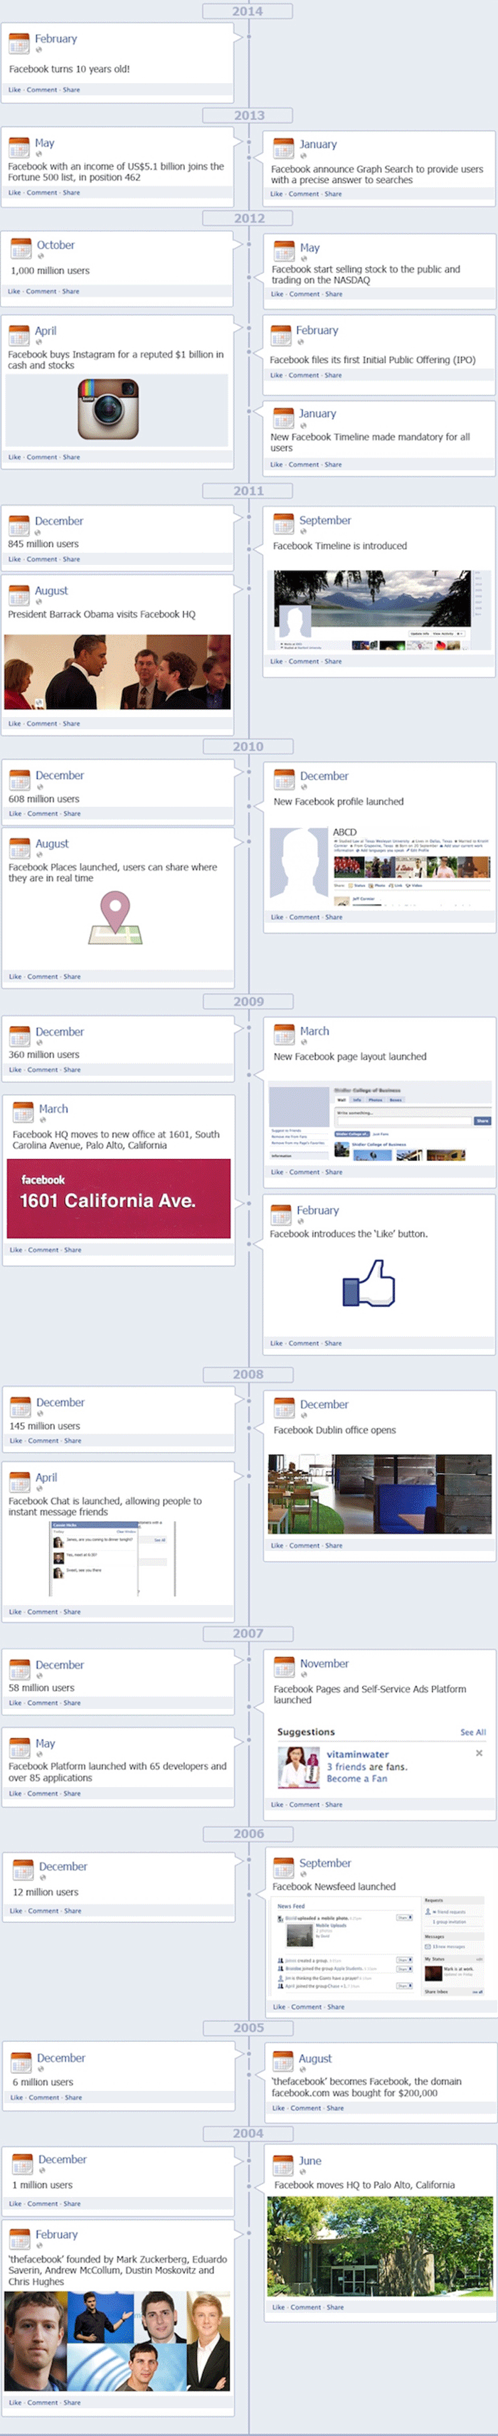Click the calendar icon on the Dublin office post
This screenshot has width=498, height=2436.
[283, 1409]
